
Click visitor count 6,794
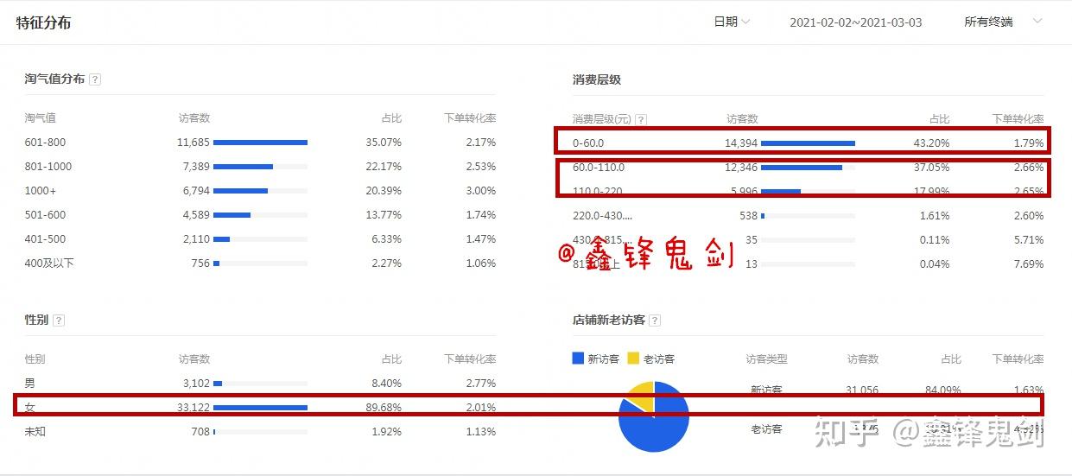(196, 191)
